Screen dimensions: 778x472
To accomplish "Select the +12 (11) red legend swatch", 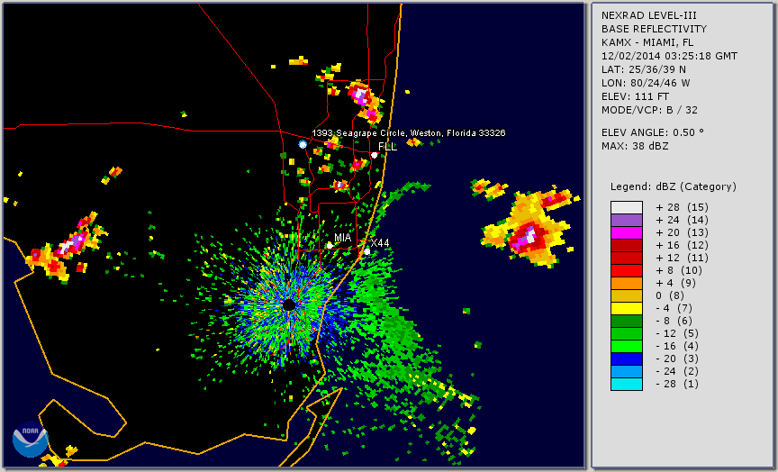I will pyautogui.click(x=627, y=259).
